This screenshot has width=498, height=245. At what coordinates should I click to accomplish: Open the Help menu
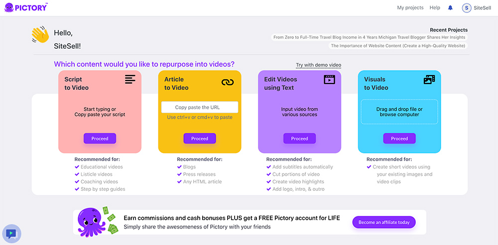(435, 8)
